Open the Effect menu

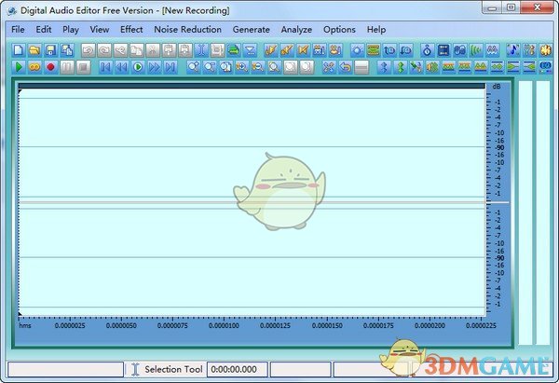[131, 29]
